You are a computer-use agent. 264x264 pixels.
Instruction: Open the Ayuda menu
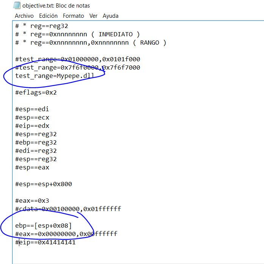(x=111, y=16)
